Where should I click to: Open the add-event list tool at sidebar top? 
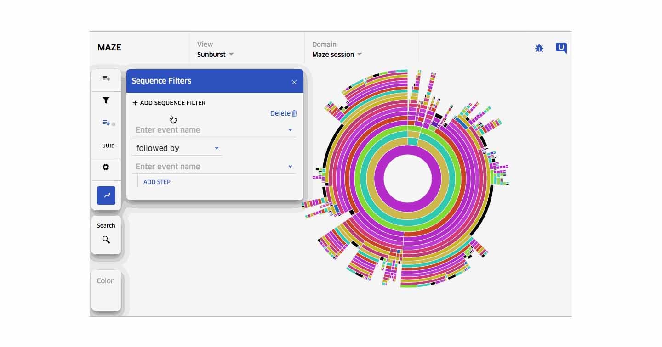(x=106, y=78)
